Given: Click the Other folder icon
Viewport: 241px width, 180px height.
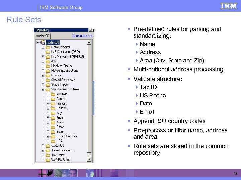Looking at the screenshot, I should coord(53,127).
